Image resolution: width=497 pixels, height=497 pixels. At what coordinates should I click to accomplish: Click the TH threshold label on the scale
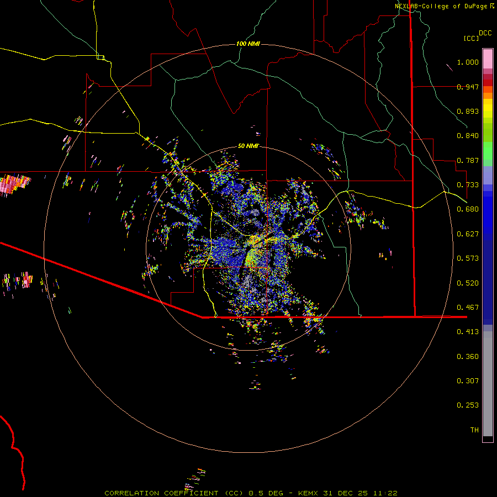(474, 430)
